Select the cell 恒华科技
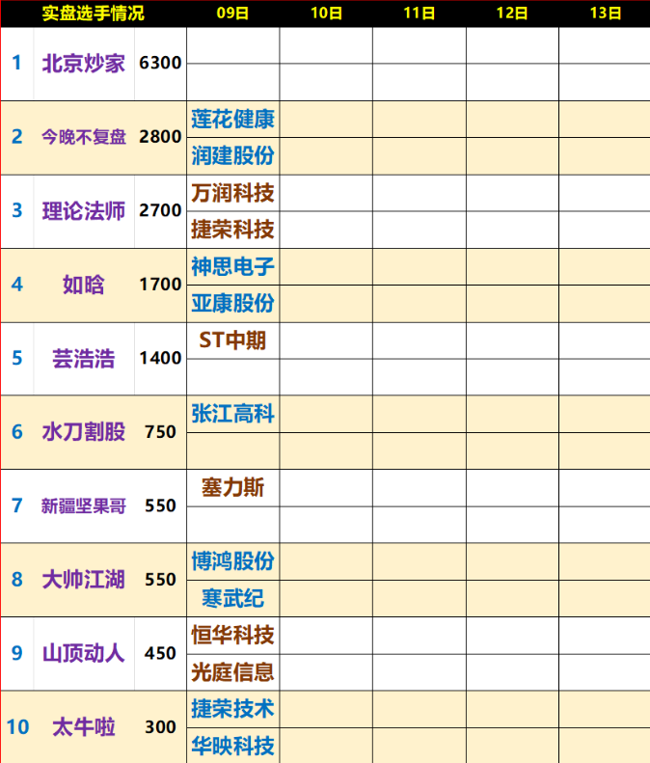The image size is (650, 763). (232, 636)
